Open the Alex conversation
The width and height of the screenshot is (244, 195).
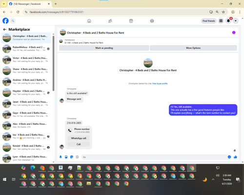(26, 125)
